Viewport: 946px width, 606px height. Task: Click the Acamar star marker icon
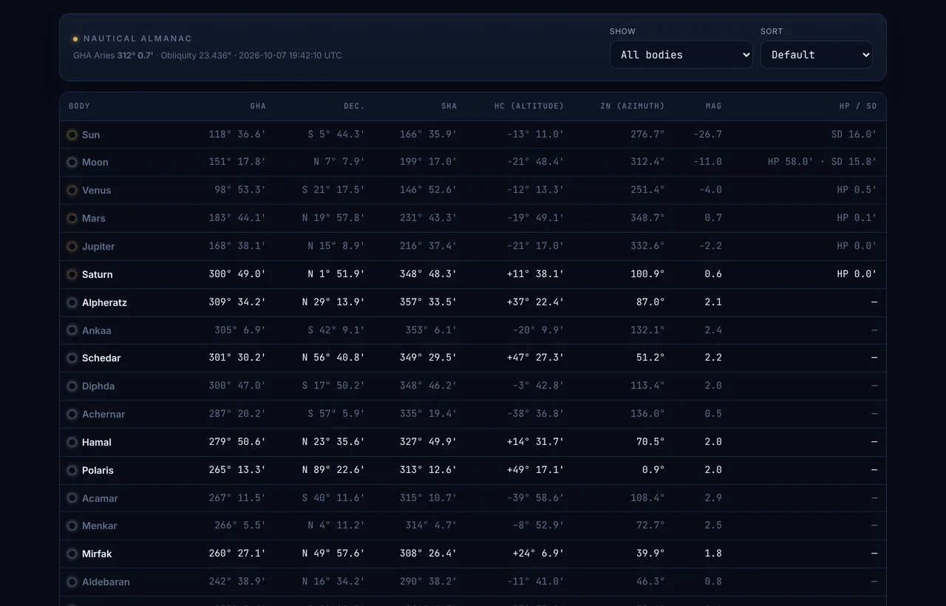click(72, 498)
